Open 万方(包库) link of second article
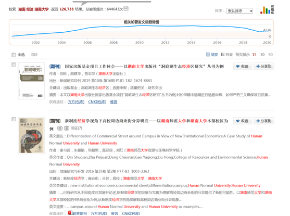Image resolution: width=290 pixels, height=216 pixels. (x=99, y=213)
